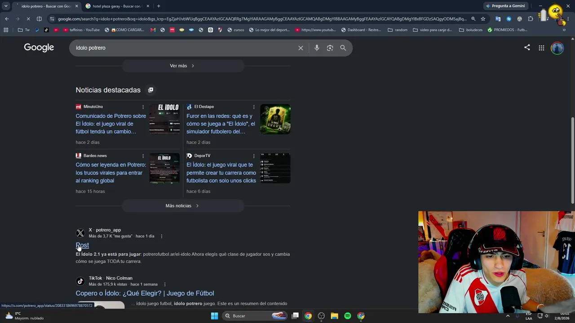Viewport: 575px width, 323px height.
Task: Open more options for TikTok Nico Colman result
Action: coord(165,284)
